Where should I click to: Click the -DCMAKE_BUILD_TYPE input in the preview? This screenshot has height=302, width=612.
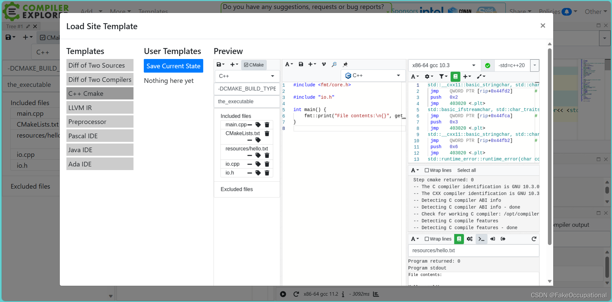coord(247,89)
